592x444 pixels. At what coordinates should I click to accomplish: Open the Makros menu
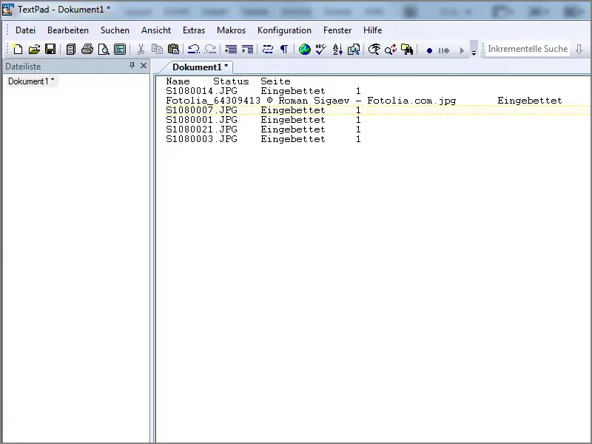coord(231,30)
